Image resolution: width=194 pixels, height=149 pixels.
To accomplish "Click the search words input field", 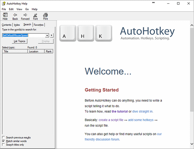I will (x=24, y=35).
